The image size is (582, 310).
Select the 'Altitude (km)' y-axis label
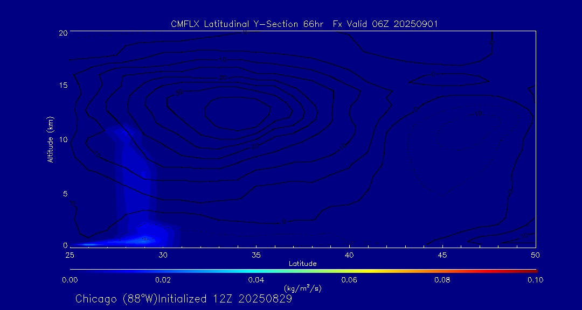51,139
